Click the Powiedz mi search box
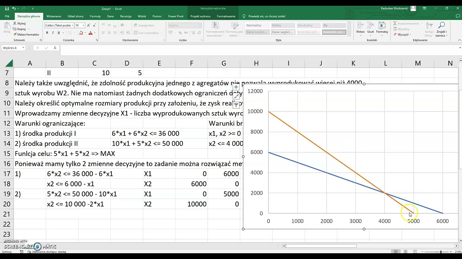 267,16
